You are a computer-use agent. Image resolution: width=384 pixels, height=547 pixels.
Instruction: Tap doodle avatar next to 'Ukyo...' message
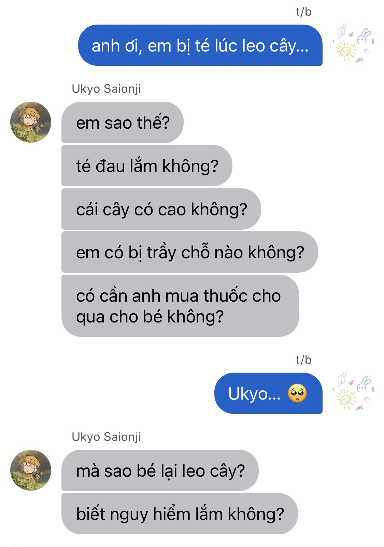[353, 391]
